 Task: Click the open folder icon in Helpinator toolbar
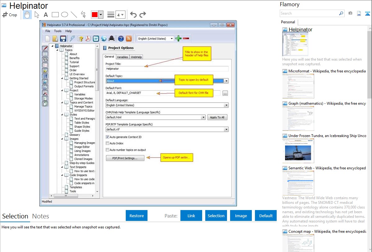(x=55, y=39)
